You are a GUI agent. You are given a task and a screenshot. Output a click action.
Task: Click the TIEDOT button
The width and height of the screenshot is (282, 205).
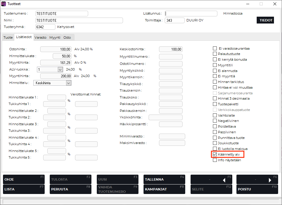[265, 20]
